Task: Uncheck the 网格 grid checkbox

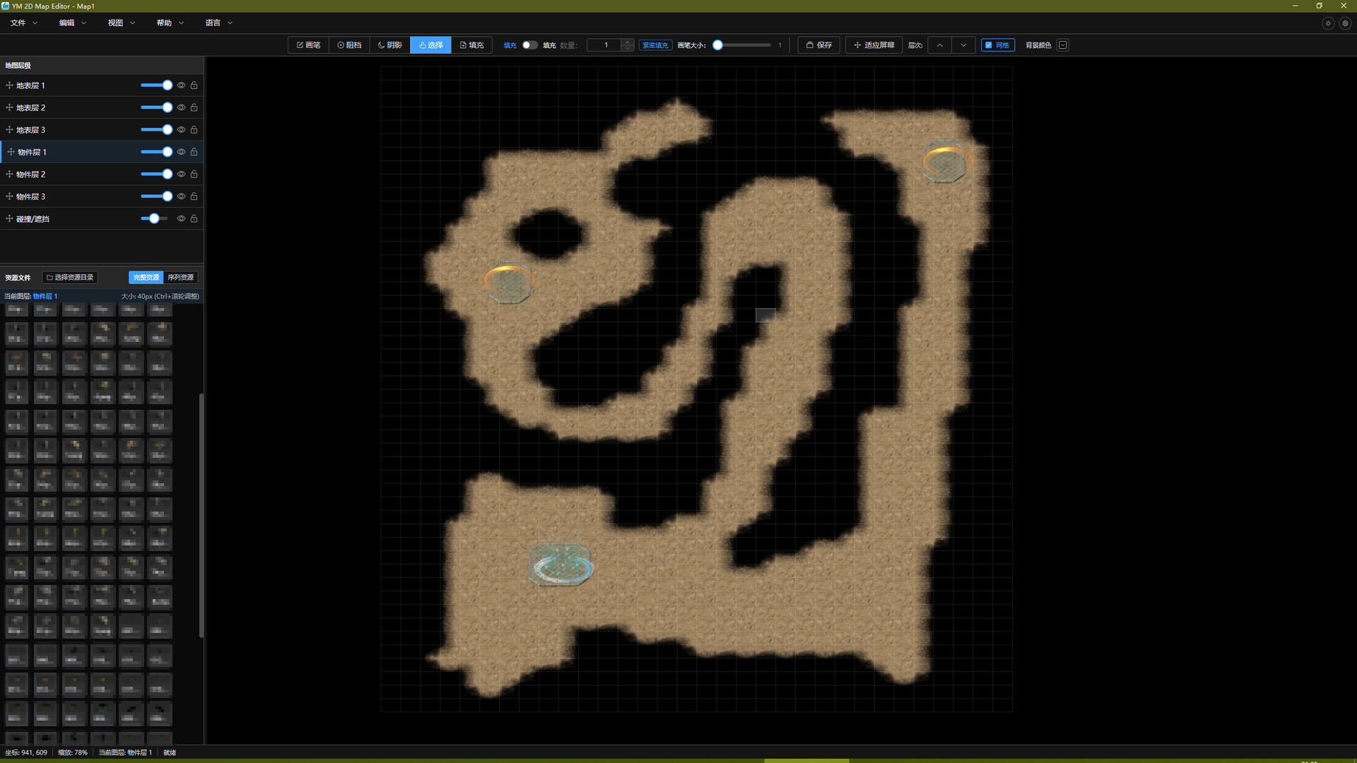Action: click(x=989, y=45)
